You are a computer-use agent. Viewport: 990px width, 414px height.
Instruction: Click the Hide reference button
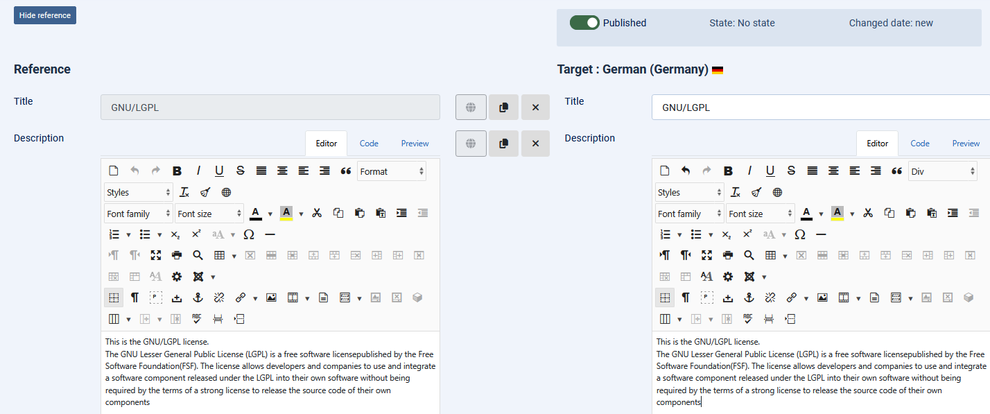pyautogui.click(x=45, y=15)
